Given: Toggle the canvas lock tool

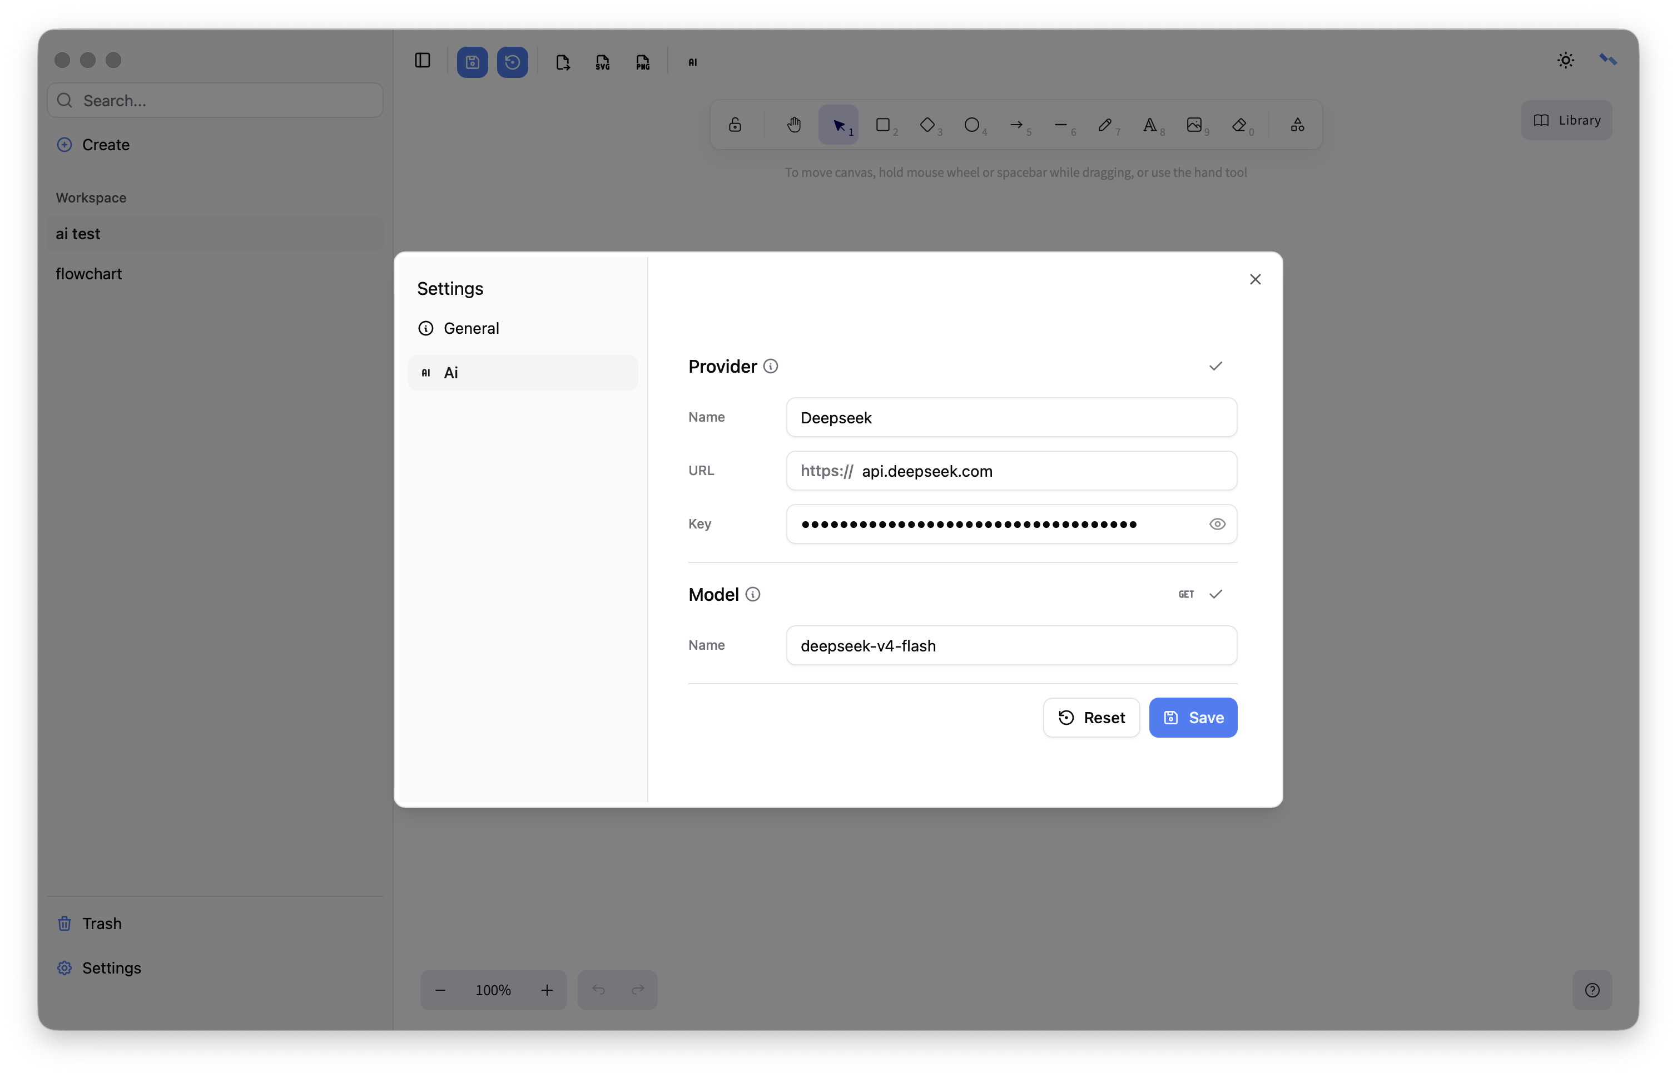Looking at the screenshot, I should pyautogui.click(x=735, y=125).
